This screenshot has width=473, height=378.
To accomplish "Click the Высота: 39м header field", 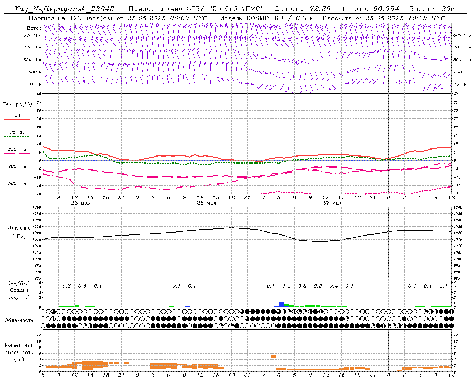I will click(432, 9).
